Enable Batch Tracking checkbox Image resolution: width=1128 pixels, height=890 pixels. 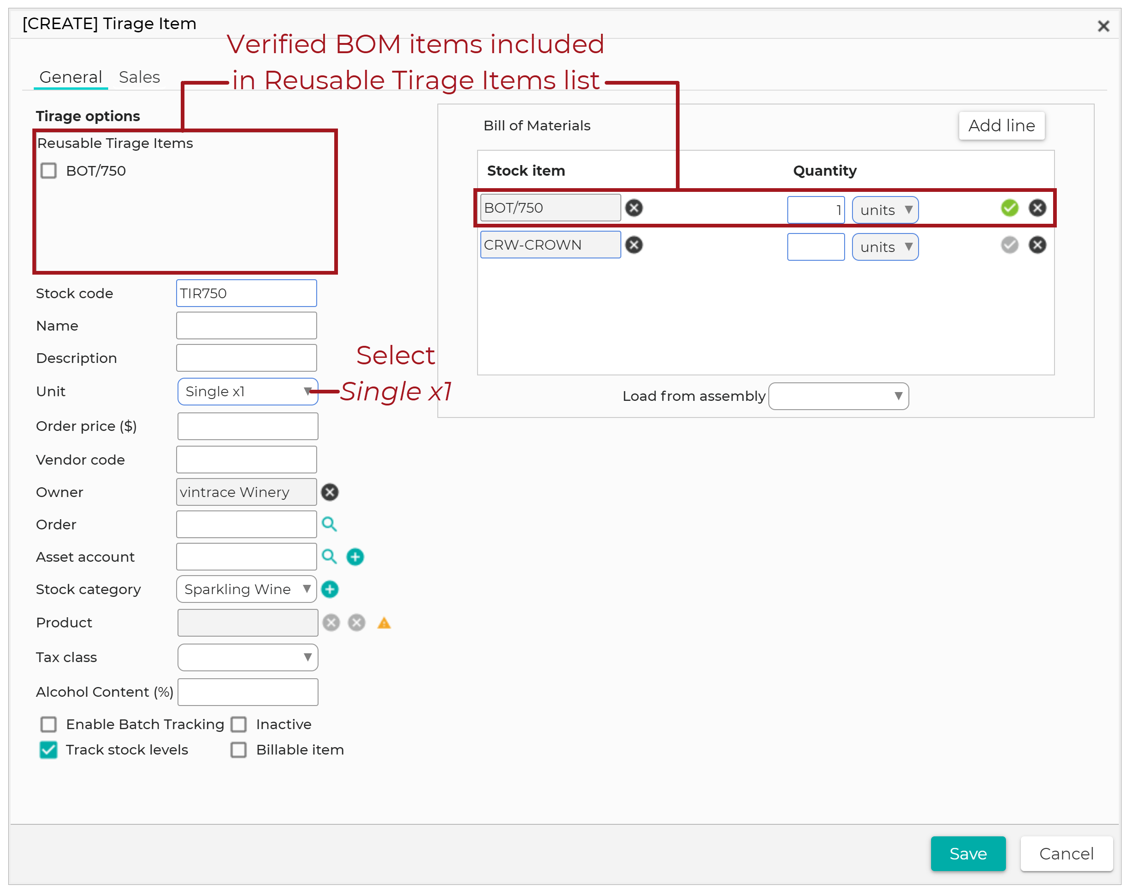(49, 724)
